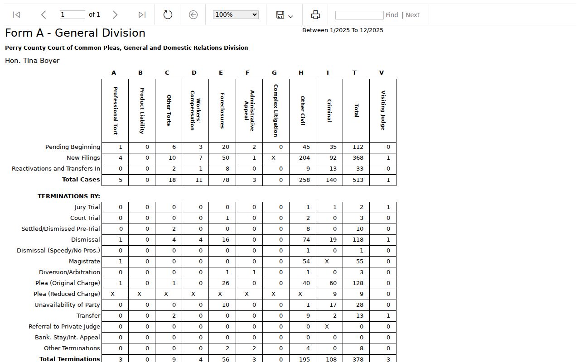Click Perry County Court heading text
The height and width of the screenshot is (362, 580).
(x=126, y=48)
